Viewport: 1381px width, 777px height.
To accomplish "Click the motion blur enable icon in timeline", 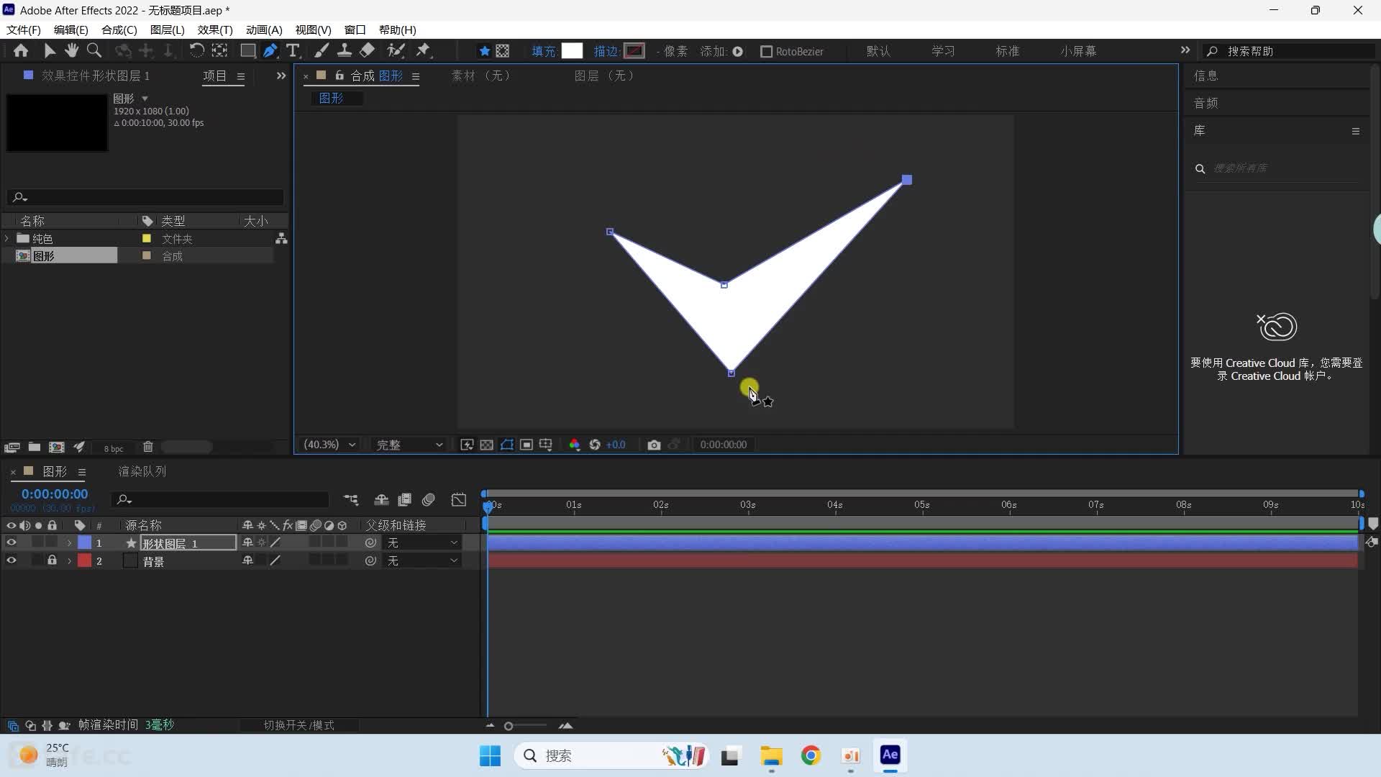I will 429,499.
